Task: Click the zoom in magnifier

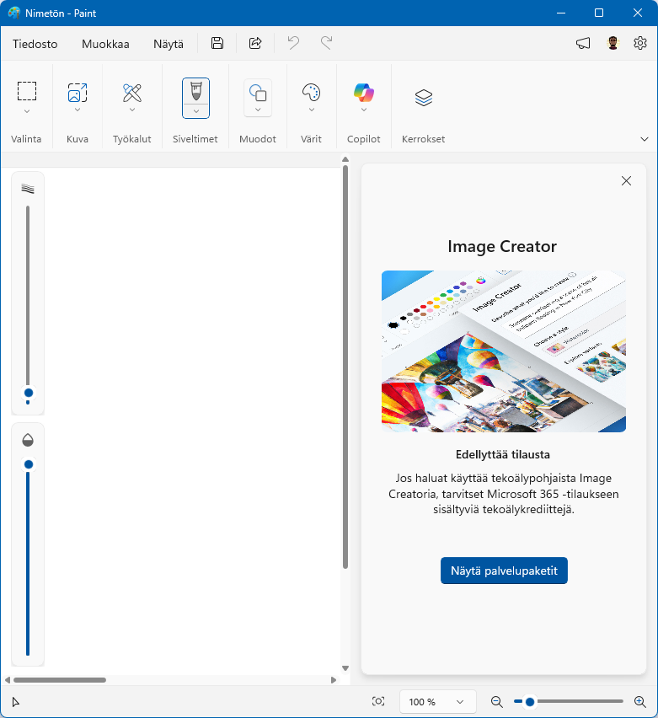Action: 639,701
